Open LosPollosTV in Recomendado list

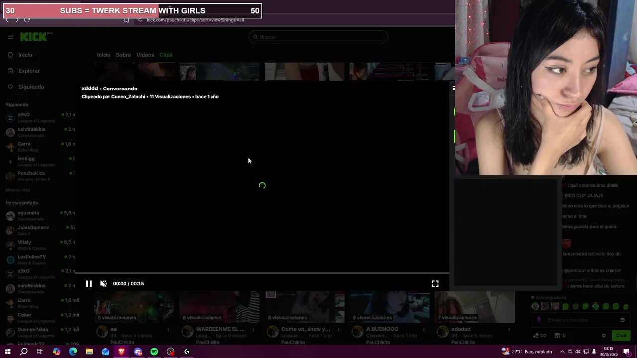pos(40,259)
